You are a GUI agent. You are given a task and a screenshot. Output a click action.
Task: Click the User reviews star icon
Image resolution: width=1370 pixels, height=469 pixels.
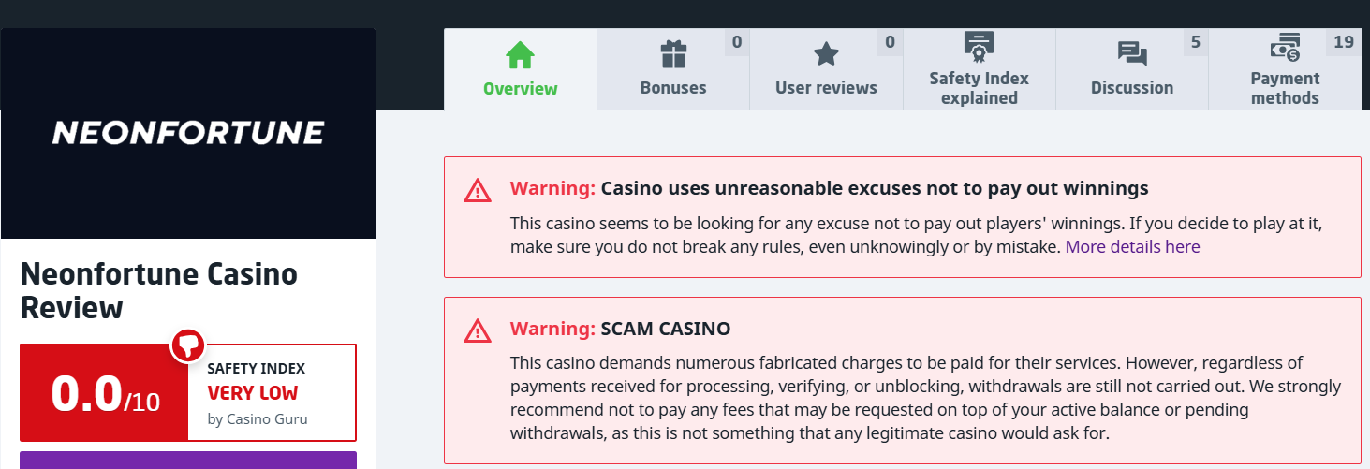pyautogui.click(x=826, y=54)
